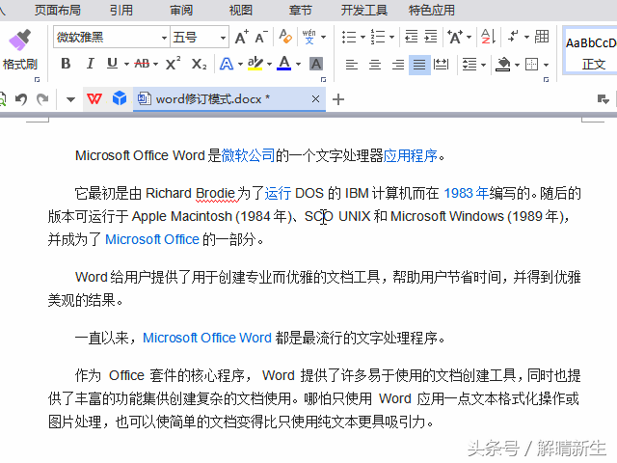The width and height of the screenshot is (617, 463).
Task: Open the font dialog launcher
Action: (x=324, y=79)
